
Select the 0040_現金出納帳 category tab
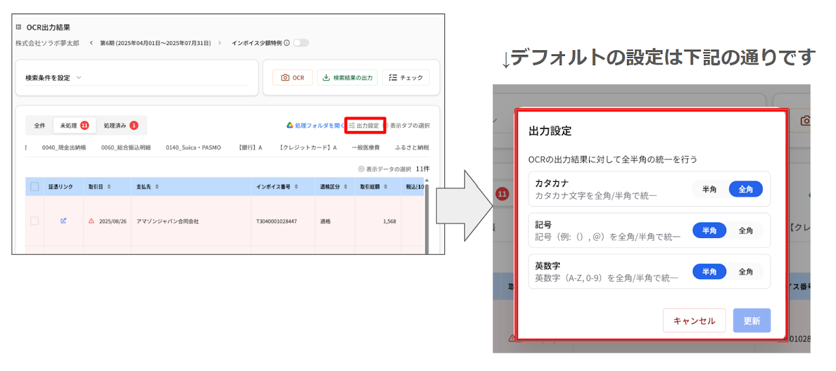(64, 148)
